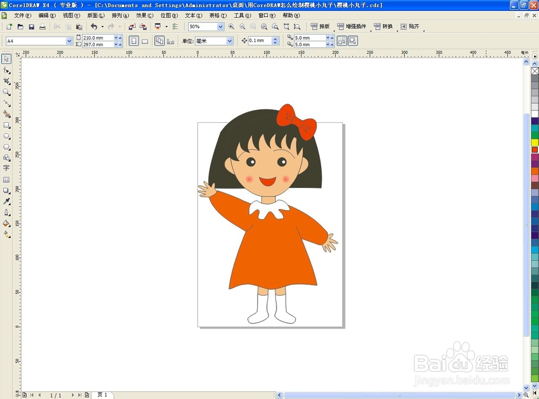Open the A4 paper size dropdown
This screenshot has height=399, width=539.
(x=69, y=41)
